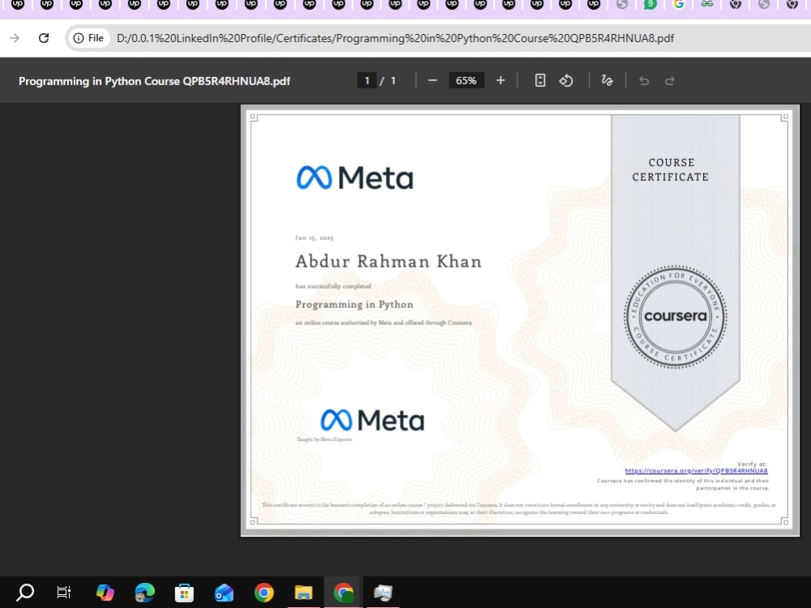The height and width of the screenshot is (608, 811).
Task: Open Outlook from the taskbar
Action: pyautogui.click(x=224, y=593)
